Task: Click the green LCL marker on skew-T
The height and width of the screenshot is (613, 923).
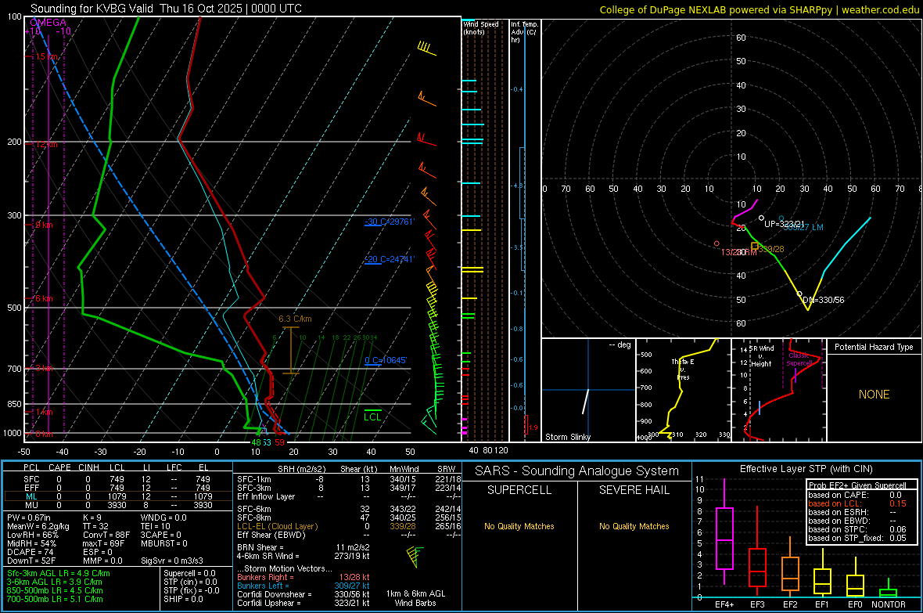Action: coord(372,416)
